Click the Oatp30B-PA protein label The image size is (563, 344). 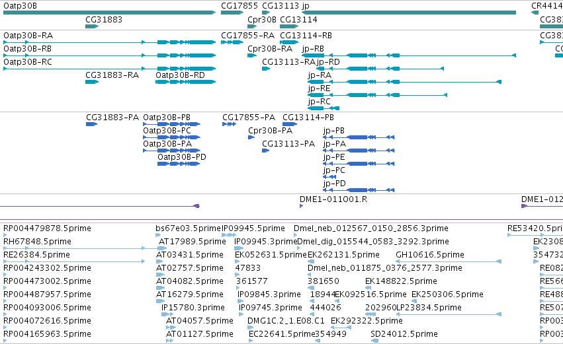click(167, 144)
